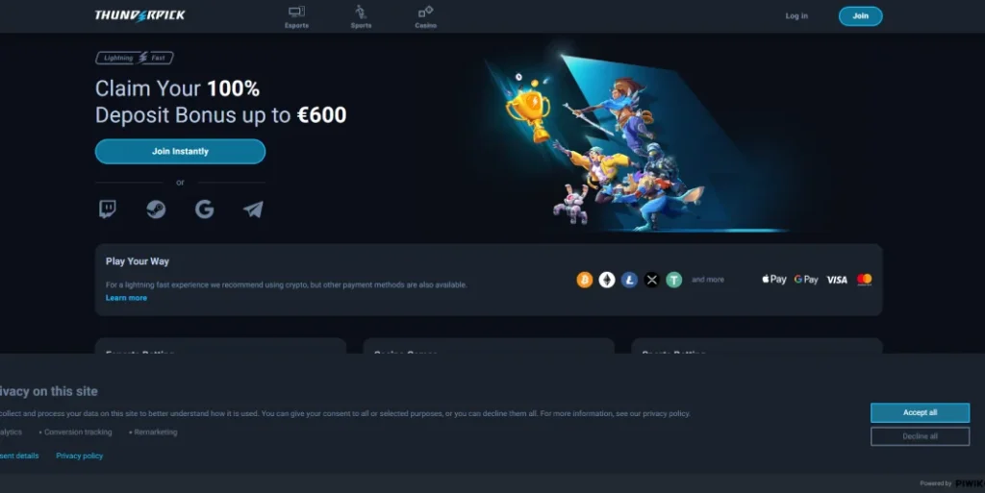Click the Join Instantly button
Screen dimensions: 985x493
point(180,151)
